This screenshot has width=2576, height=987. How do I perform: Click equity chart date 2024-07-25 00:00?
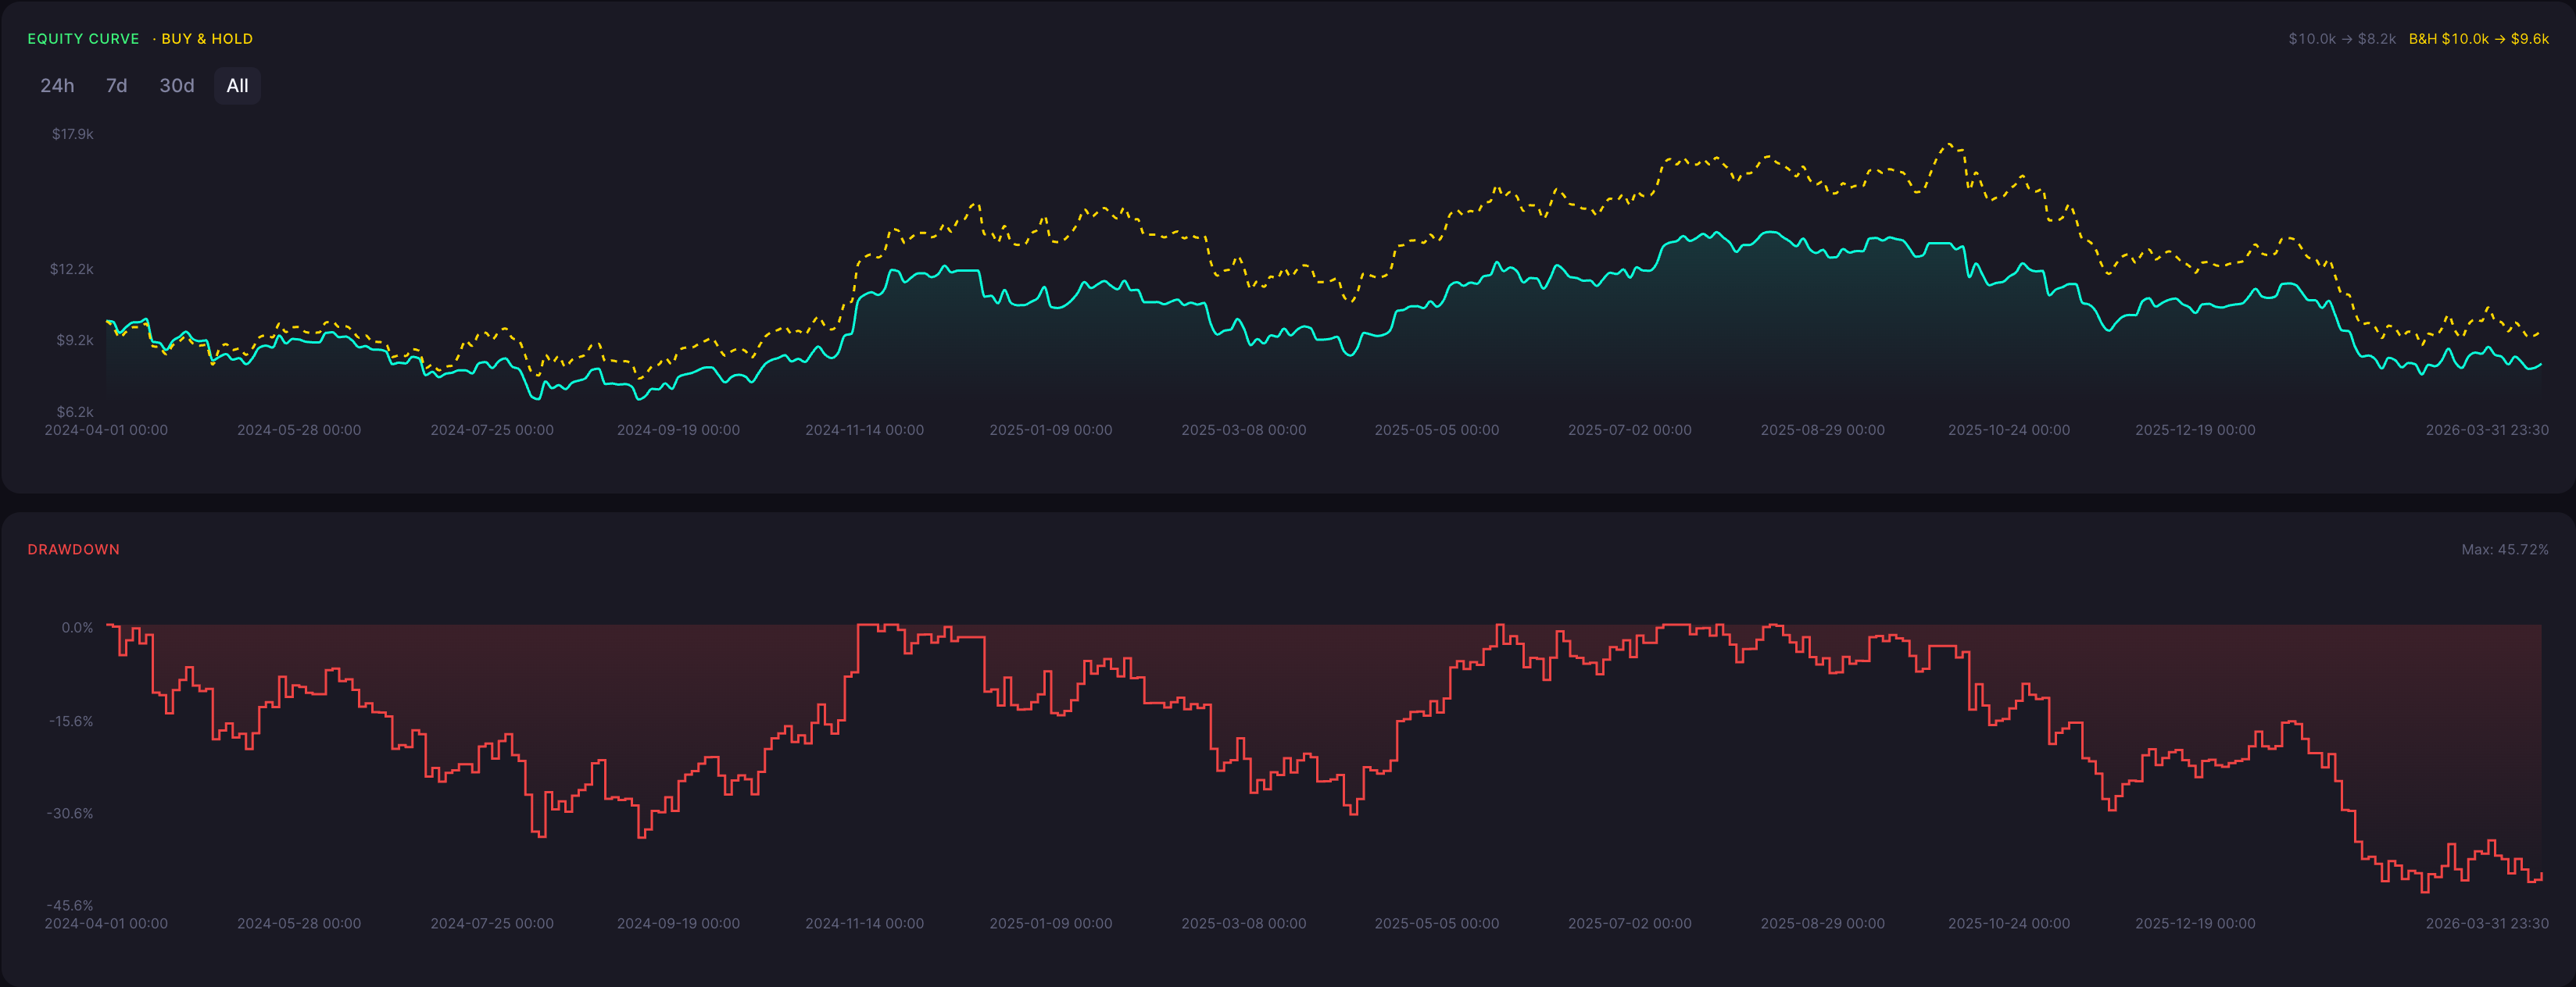[x=492, y=429]
